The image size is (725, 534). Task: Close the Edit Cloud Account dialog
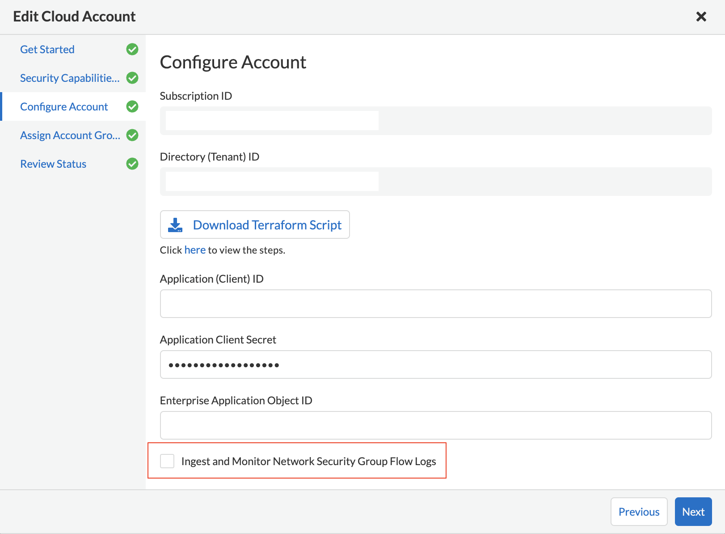pos(701,17)
